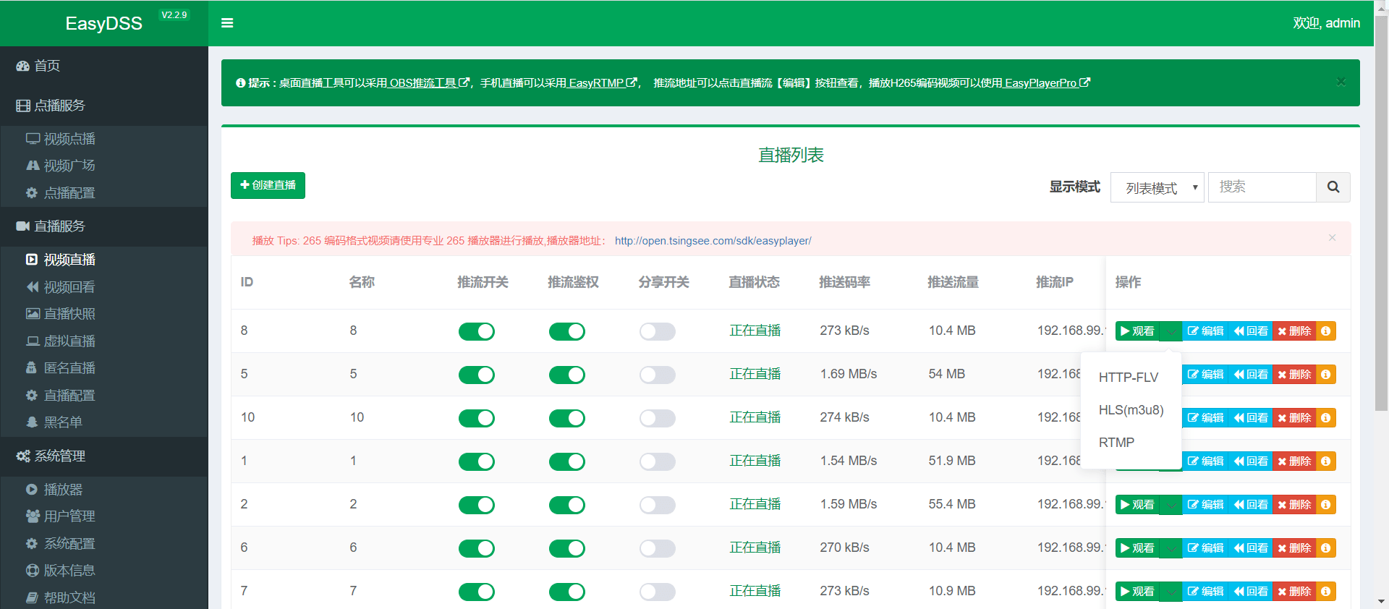Expand the 观看 dropdown arrow for stream 7

(x=1171, y=592)
